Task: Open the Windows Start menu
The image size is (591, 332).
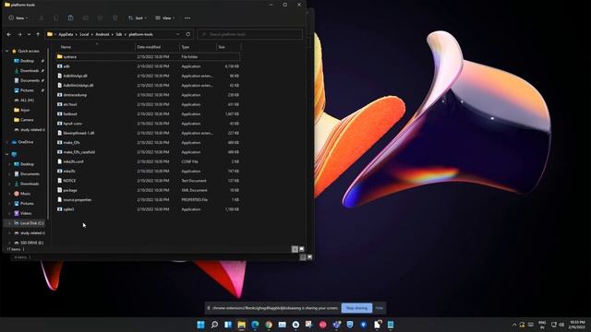Action: click(x=201, y=325)
